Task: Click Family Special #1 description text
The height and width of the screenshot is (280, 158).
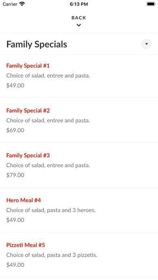Action: coord(48,76)
